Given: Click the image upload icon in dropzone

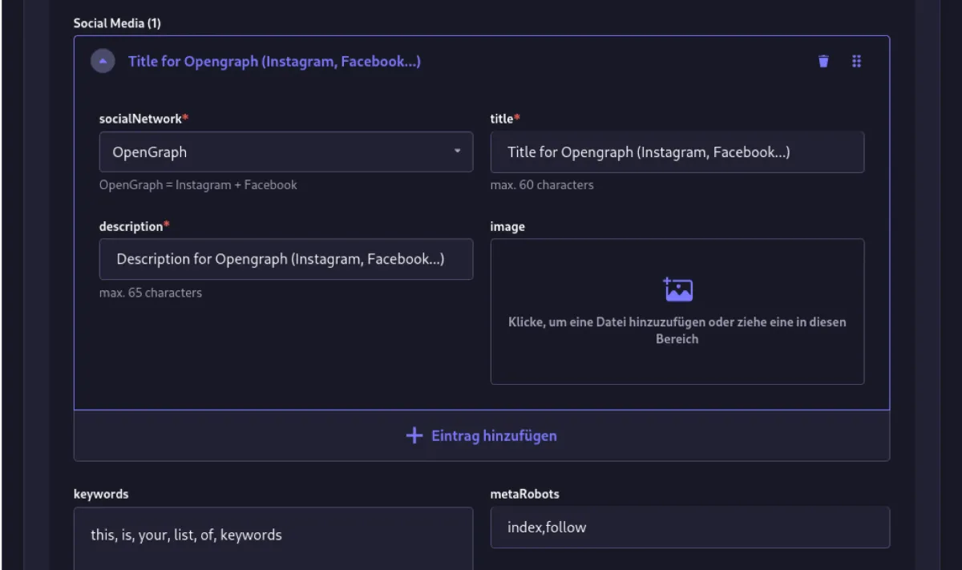Looking at the screenshot, I should tap(677, 289).
